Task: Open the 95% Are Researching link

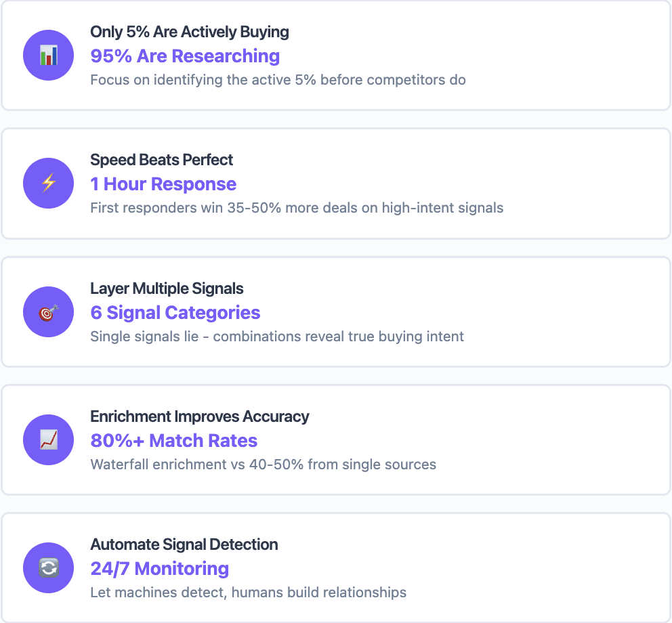Action: (184, 56)
